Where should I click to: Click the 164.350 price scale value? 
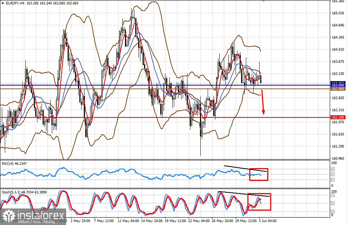click(x=338, y=37)
